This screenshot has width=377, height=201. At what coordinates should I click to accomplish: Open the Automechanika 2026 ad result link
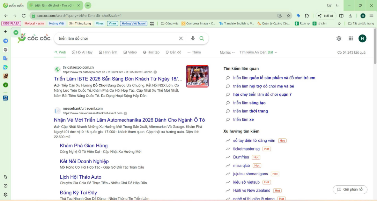click(x=130, y=120)
